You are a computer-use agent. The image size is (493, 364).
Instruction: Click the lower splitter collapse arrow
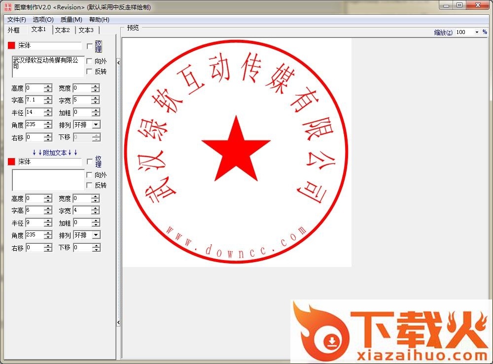click(x=118, y=323)
